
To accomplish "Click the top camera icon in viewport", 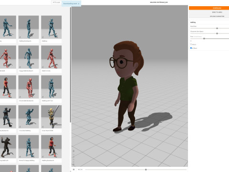I will [73, 151].
